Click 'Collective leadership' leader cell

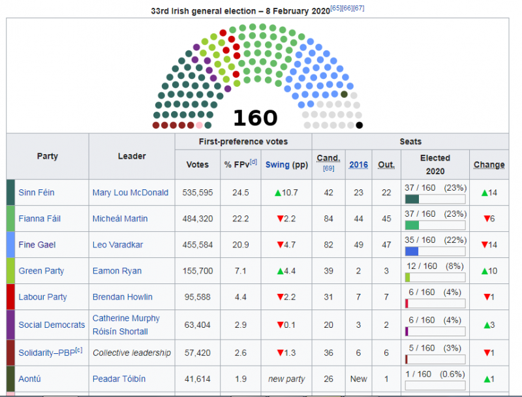[132, 353]
